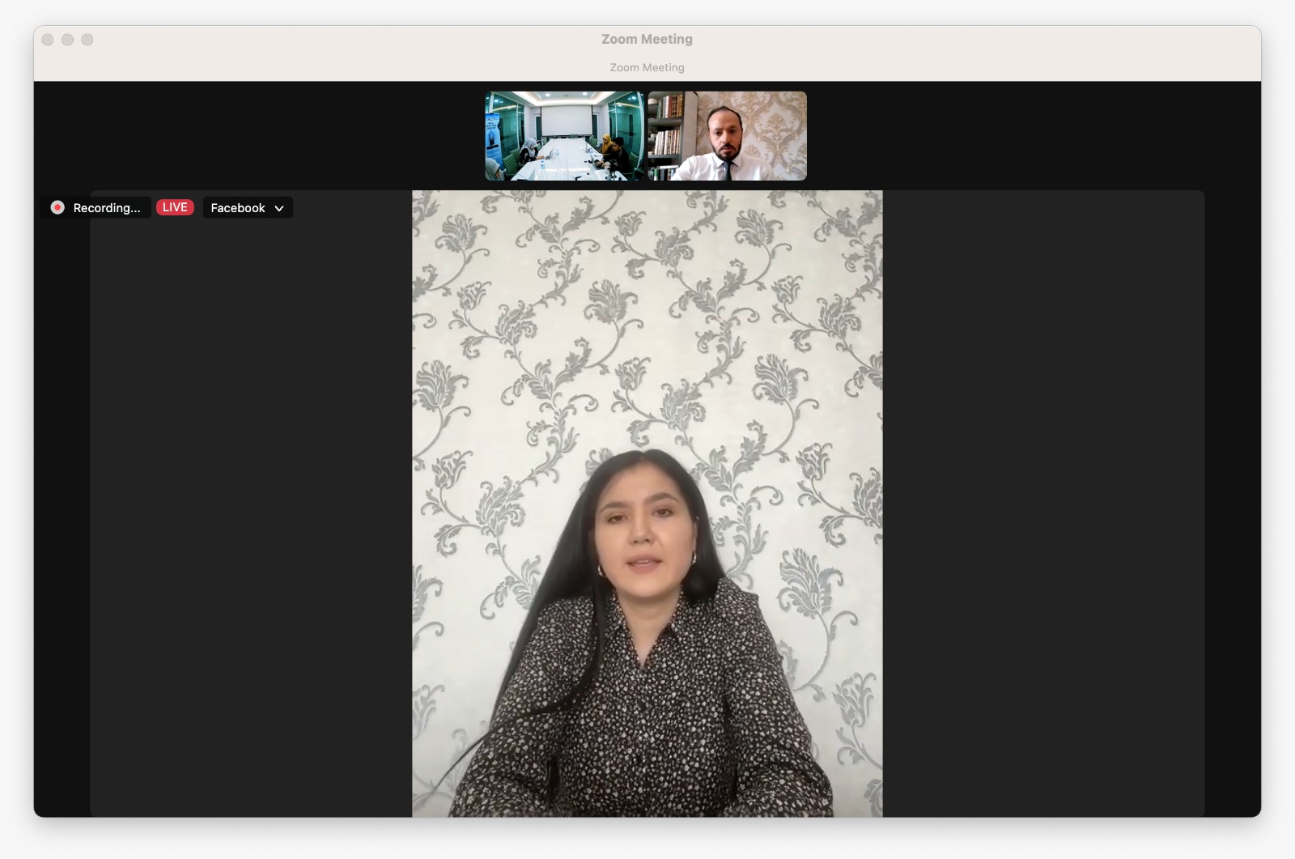Click the Recording... status label

[106, 208]
